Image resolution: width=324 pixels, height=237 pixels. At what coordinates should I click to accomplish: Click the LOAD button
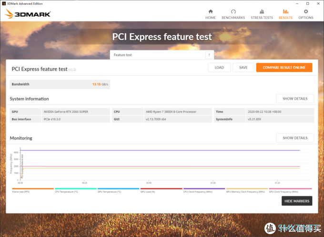219,68
